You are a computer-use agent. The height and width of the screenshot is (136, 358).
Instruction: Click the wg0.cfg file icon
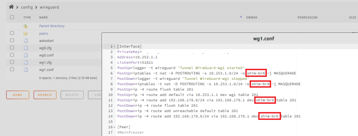26,48
